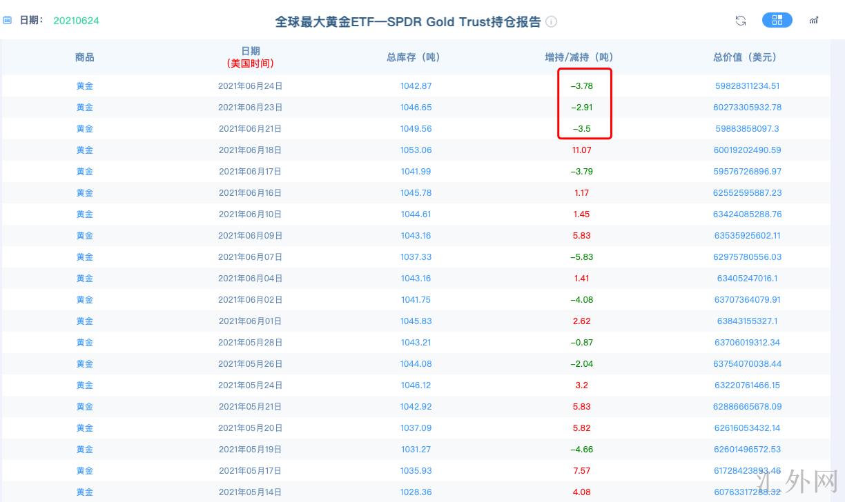Screen dimensions: 845x502
Task: Select date cell 2021年06月21日
Action: click(x=251, y=129)
